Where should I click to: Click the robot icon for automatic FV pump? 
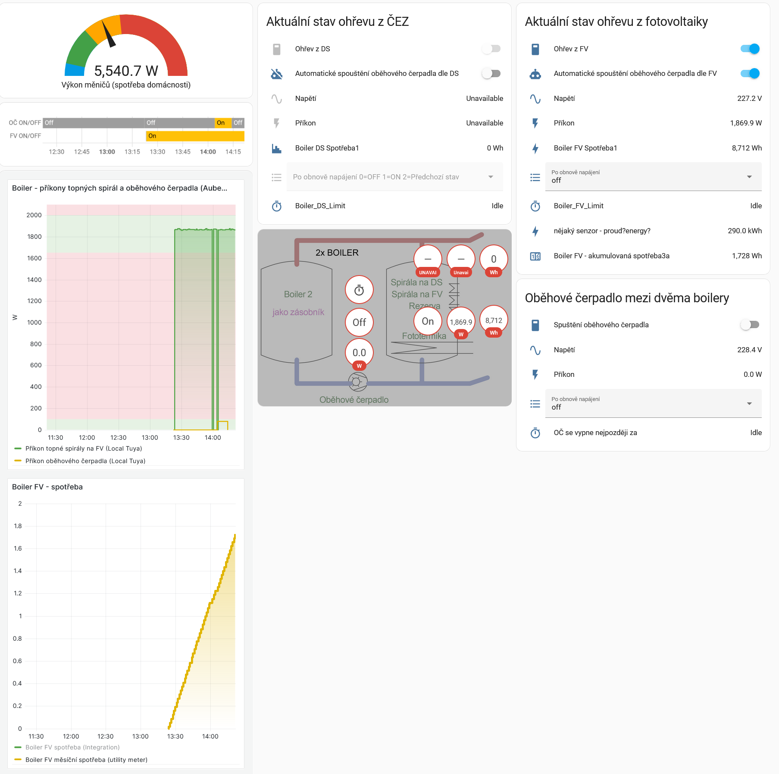tap(535, 74)
